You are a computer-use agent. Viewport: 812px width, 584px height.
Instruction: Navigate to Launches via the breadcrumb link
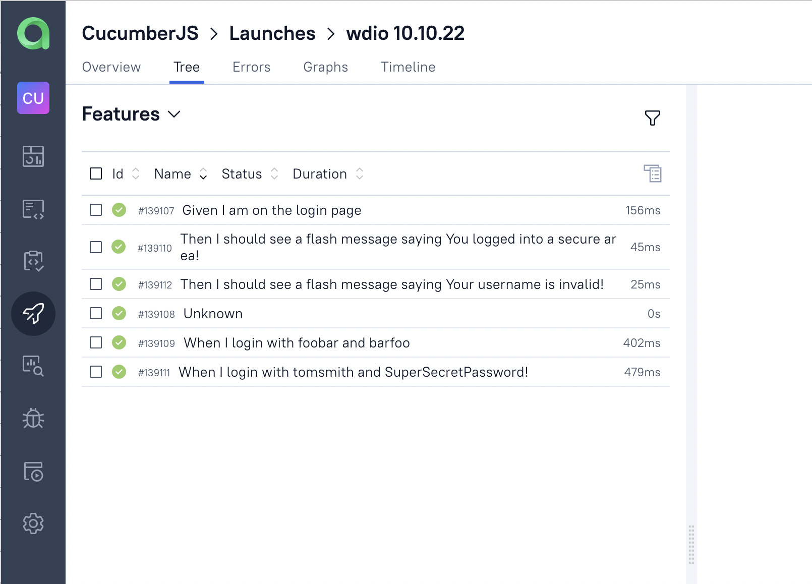pyautogui.click(x=272, y=33)
